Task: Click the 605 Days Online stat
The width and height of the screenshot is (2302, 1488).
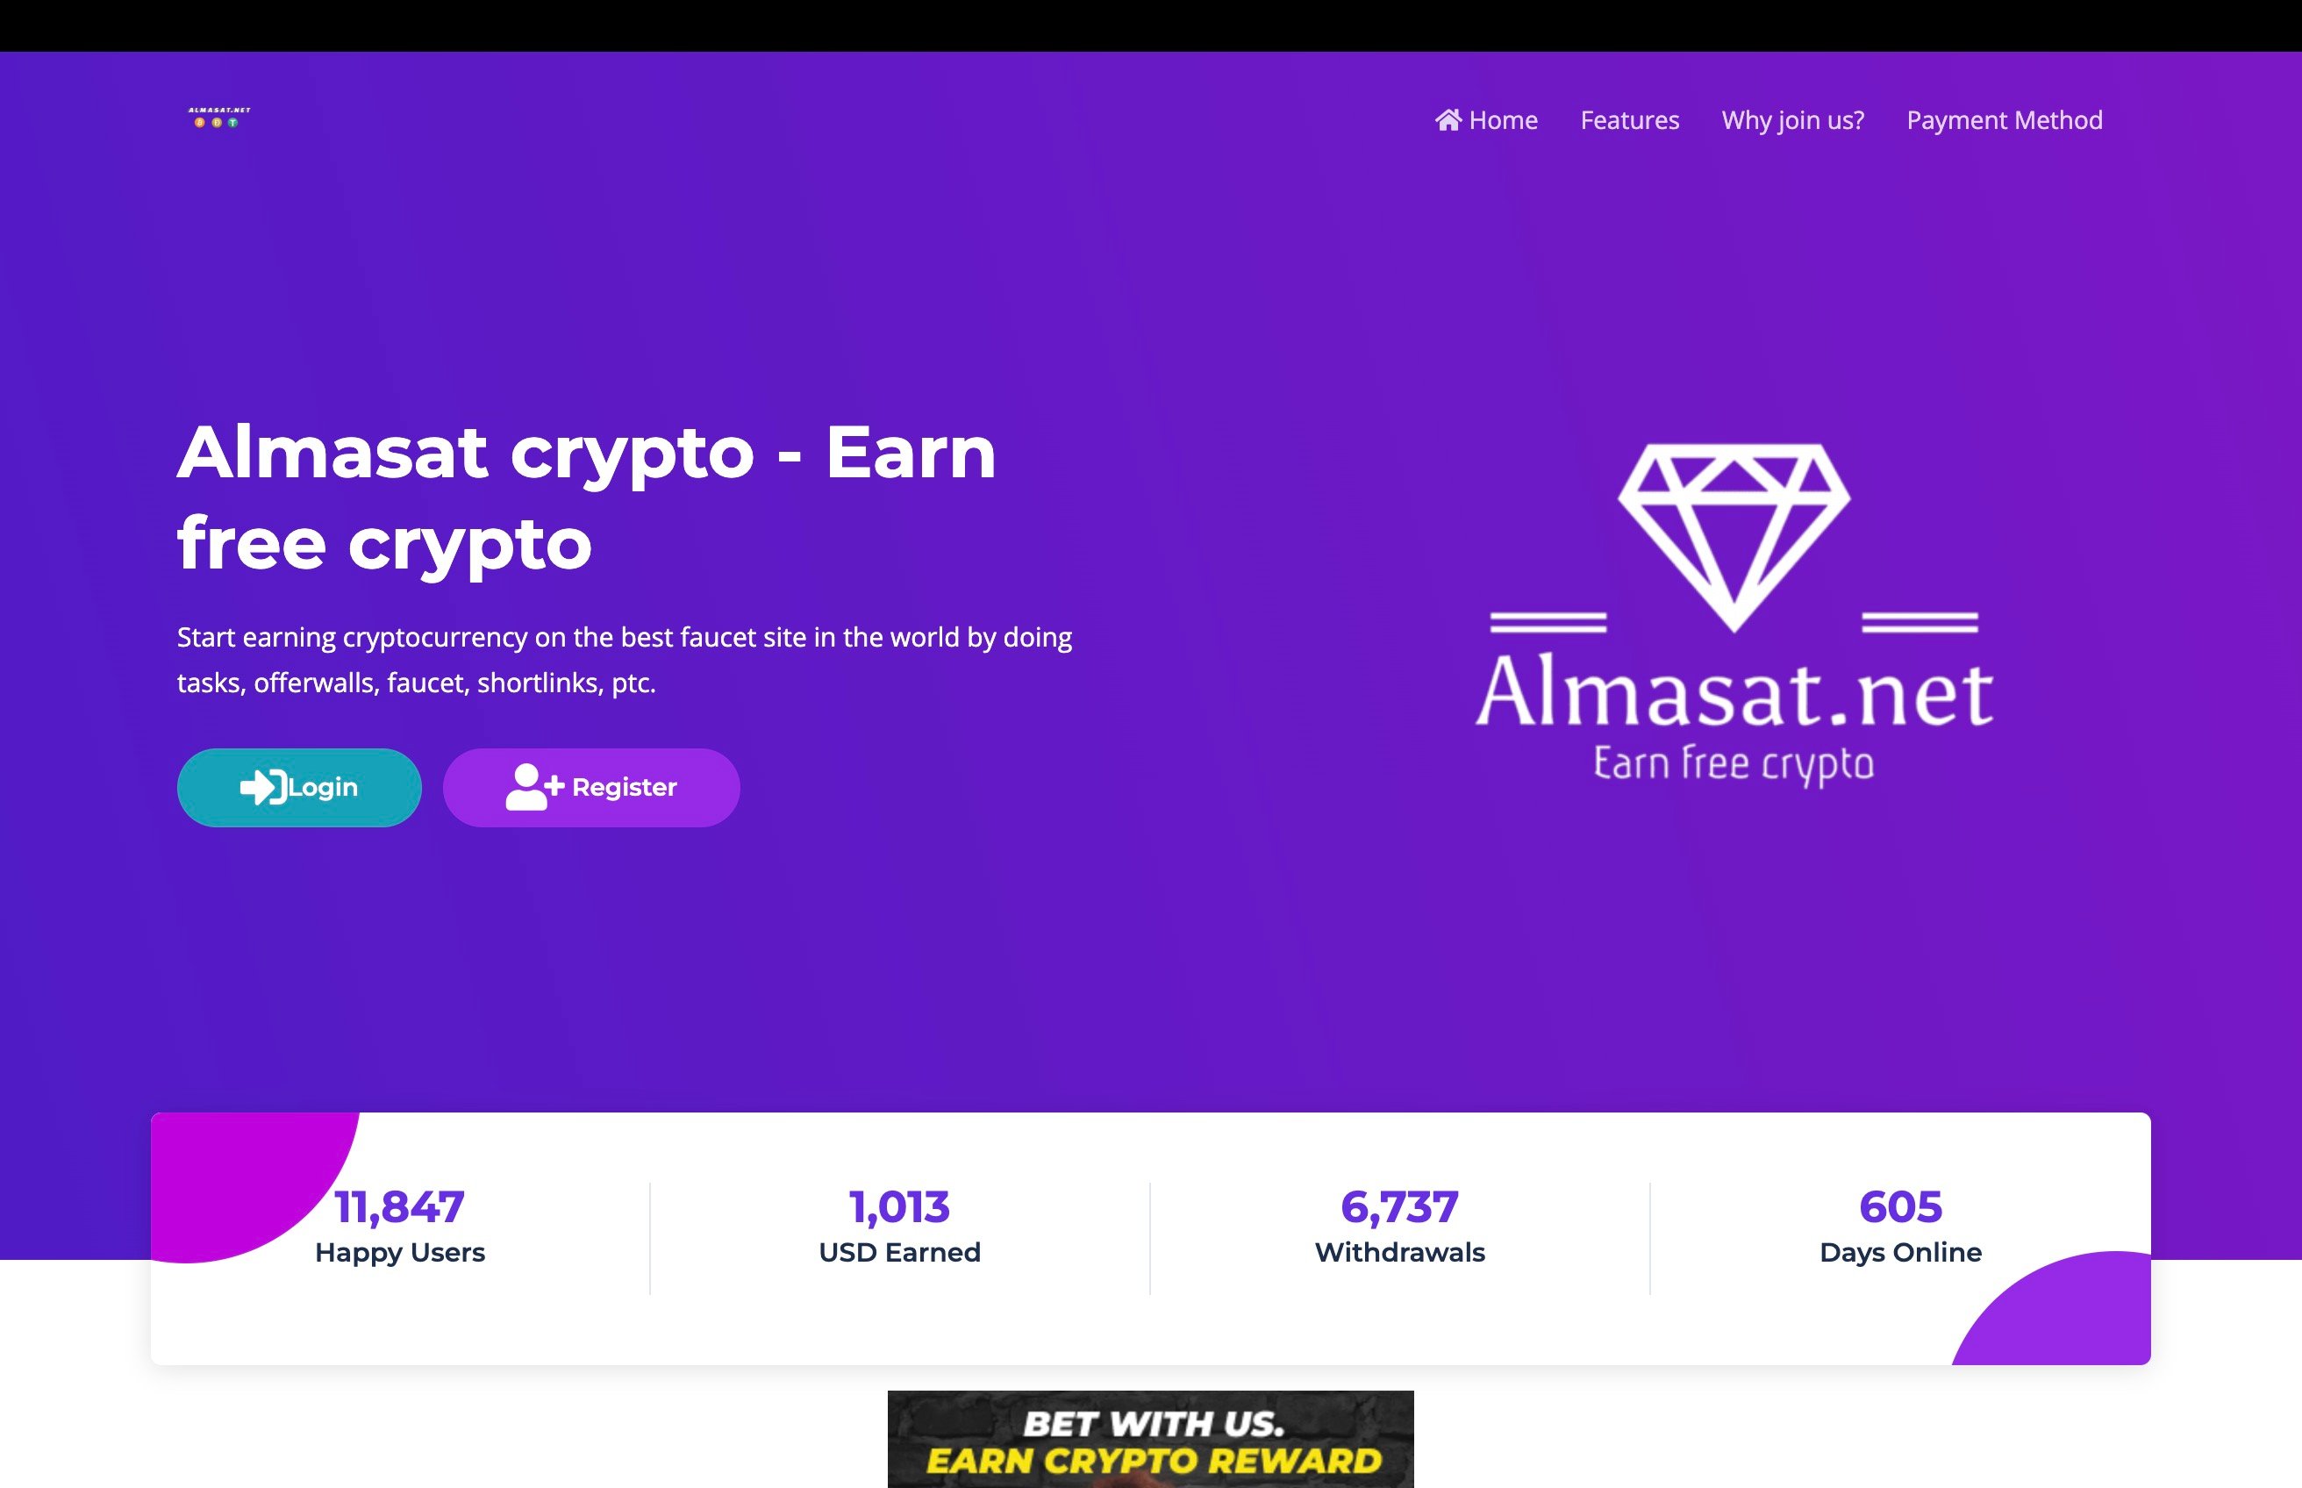Action: (x=1900, y=1227)
